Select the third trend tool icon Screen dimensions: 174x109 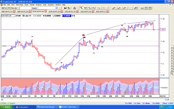(125, 8)
